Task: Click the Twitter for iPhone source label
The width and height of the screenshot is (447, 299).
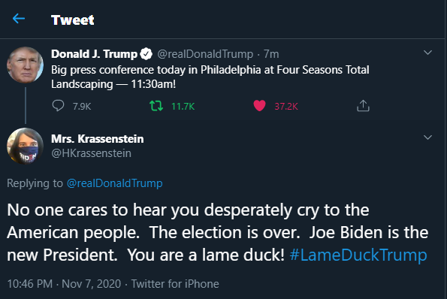Action: [x=175, y=284]
